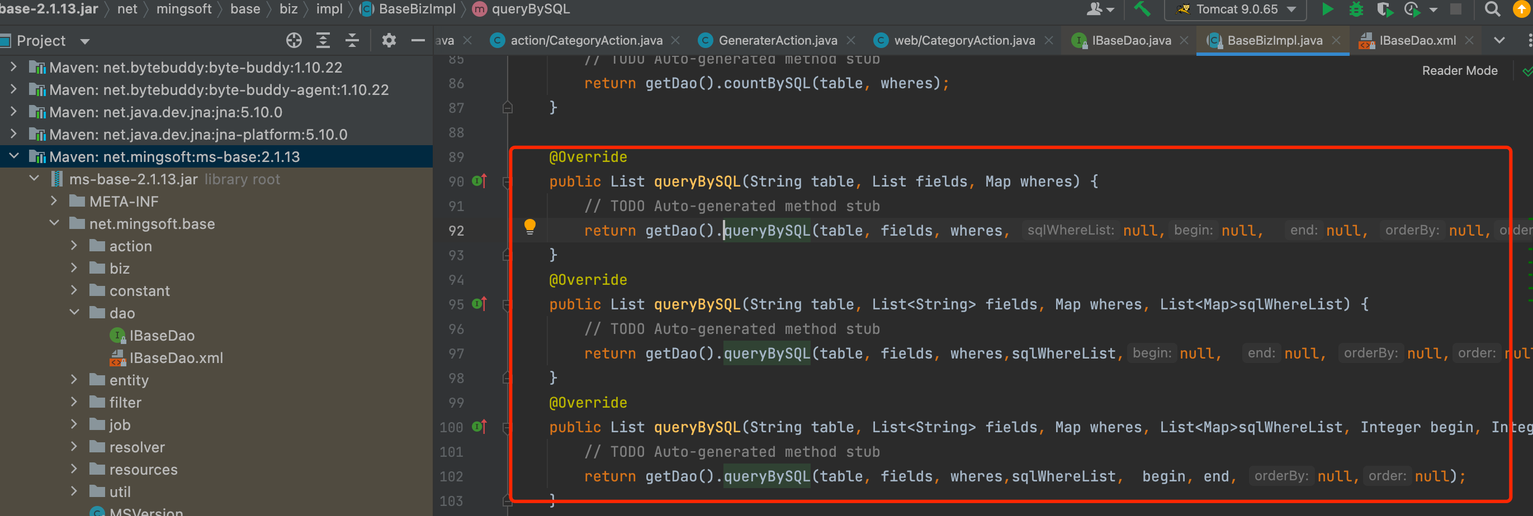Click the override gutter icon on line 95
The width and height of the screenshot is (1533, 516).
pos(480,304)
